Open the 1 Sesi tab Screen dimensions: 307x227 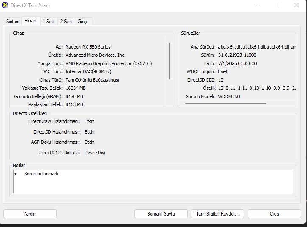pyautogui.click(x=49, y=22)
